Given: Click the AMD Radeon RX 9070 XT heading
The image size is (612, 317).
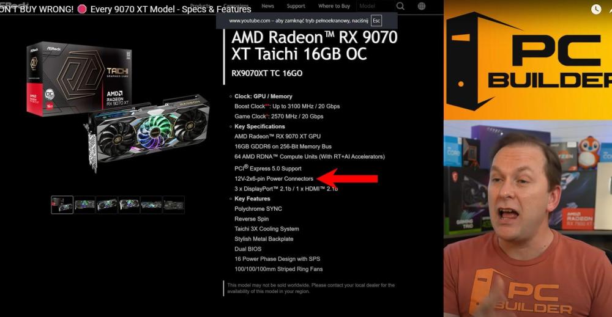Looking at the screenshot, I should click(314, 46).
